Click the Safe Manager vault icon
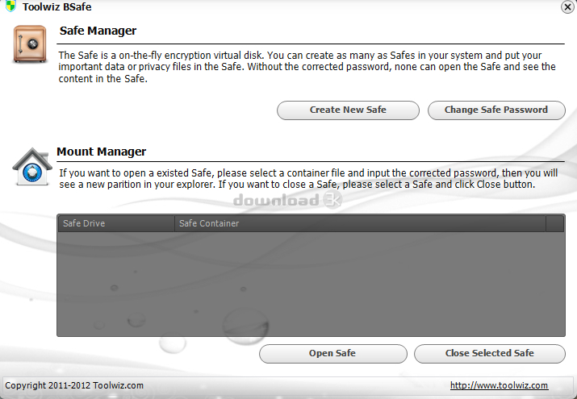 tap(30, 44)
